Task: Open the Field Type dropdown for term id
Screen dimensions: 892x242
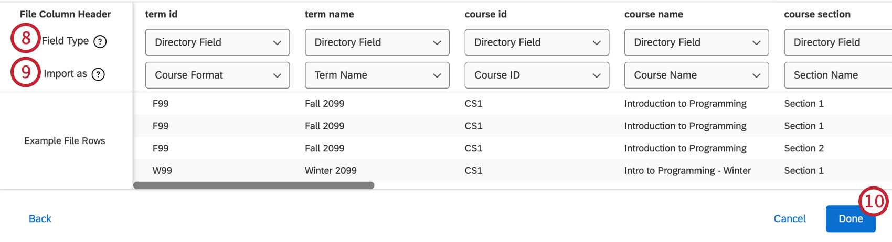Action: pyautogui.click(x=217, y=42)
